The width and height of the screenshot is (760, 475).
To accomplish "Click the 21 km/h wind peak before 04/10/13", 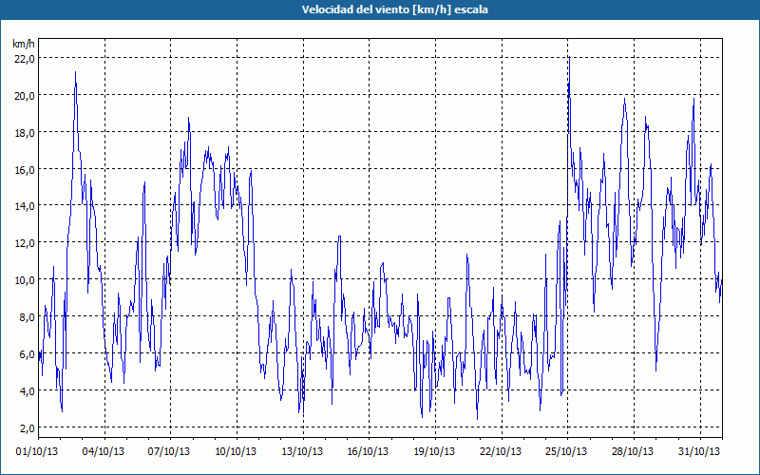I will (75, 72).
